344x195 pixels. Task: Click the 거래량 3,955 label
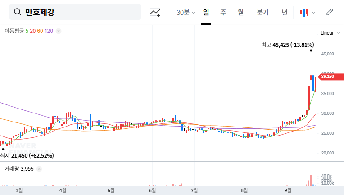pos(19,169)
